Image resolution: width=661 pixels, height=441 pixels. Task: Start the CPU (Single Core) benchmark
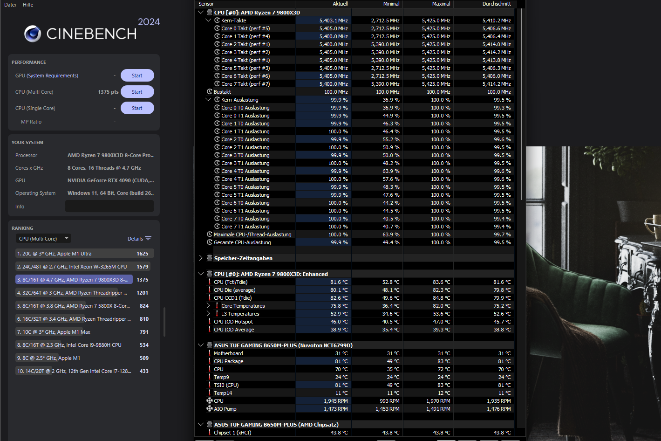tap(137, 108)
